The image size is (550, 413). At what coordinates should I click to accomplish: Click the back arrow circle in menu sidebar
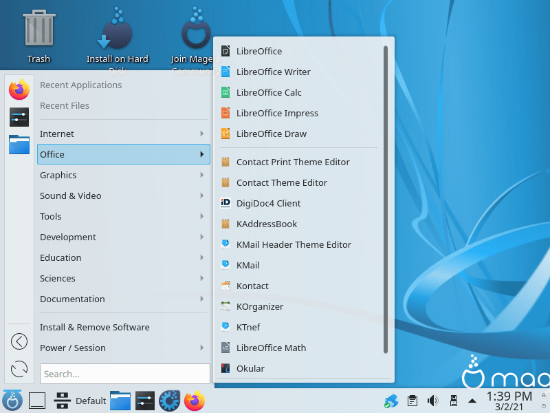point(19,341)
